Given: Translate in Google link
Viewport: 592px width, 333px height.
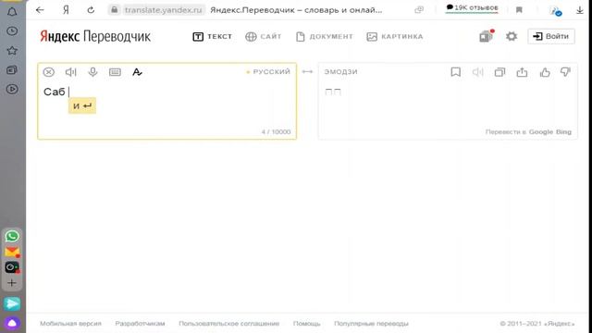Looking at the screenshot, I should coord(540,131).
